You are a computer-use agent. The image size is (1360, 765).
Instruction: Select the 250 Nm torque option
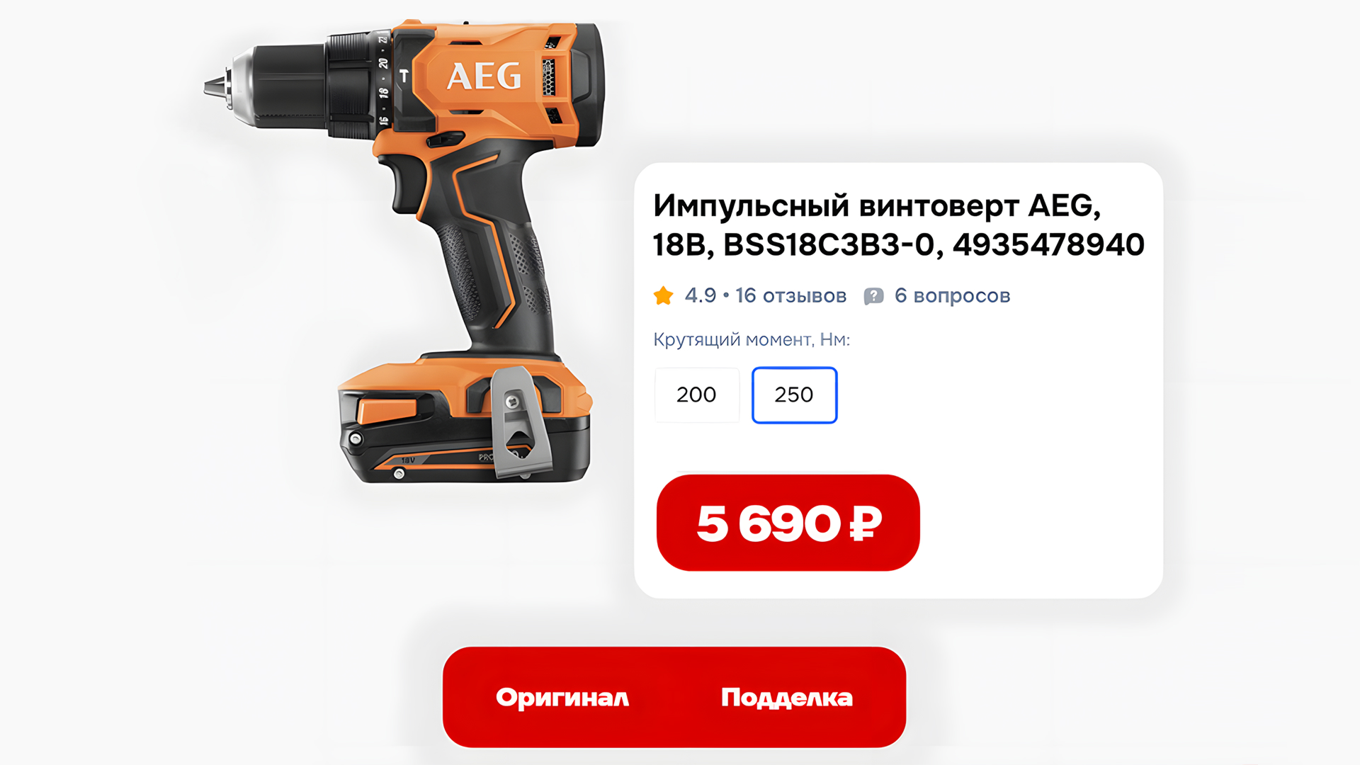tap(794, 395)
